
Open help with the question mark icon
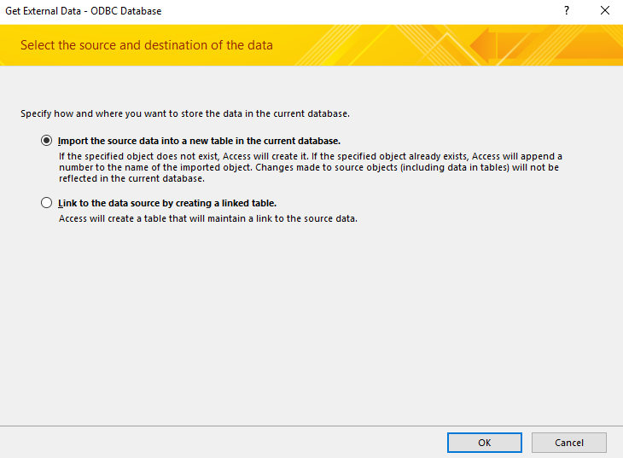click(x=566, y=11)
